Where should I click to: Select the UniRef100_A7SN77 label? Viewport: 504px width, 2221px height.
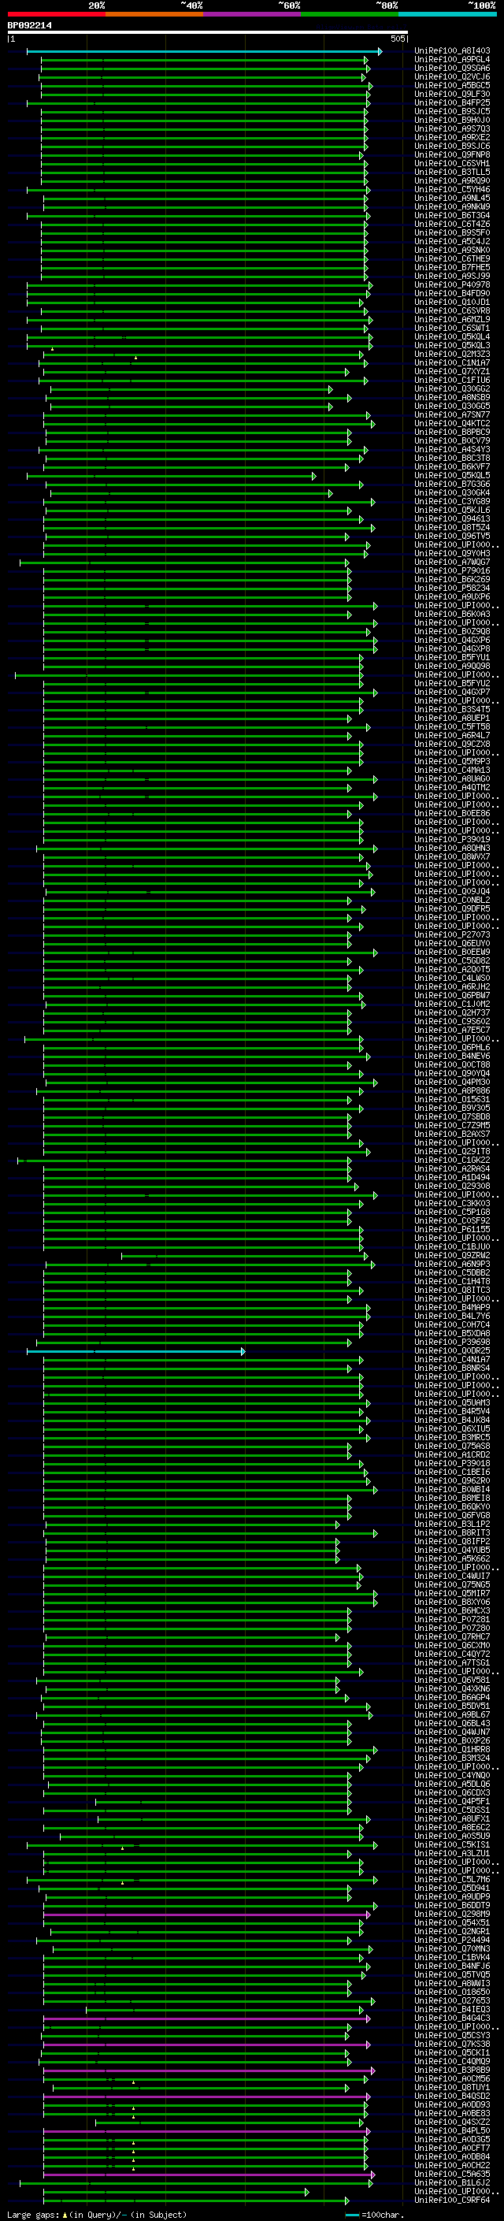tap(452, 414)
